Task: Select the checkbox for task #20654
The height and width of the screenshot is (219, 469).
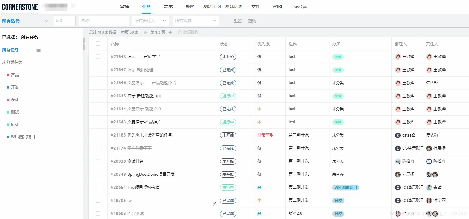Action: click(x=98, y=187)
